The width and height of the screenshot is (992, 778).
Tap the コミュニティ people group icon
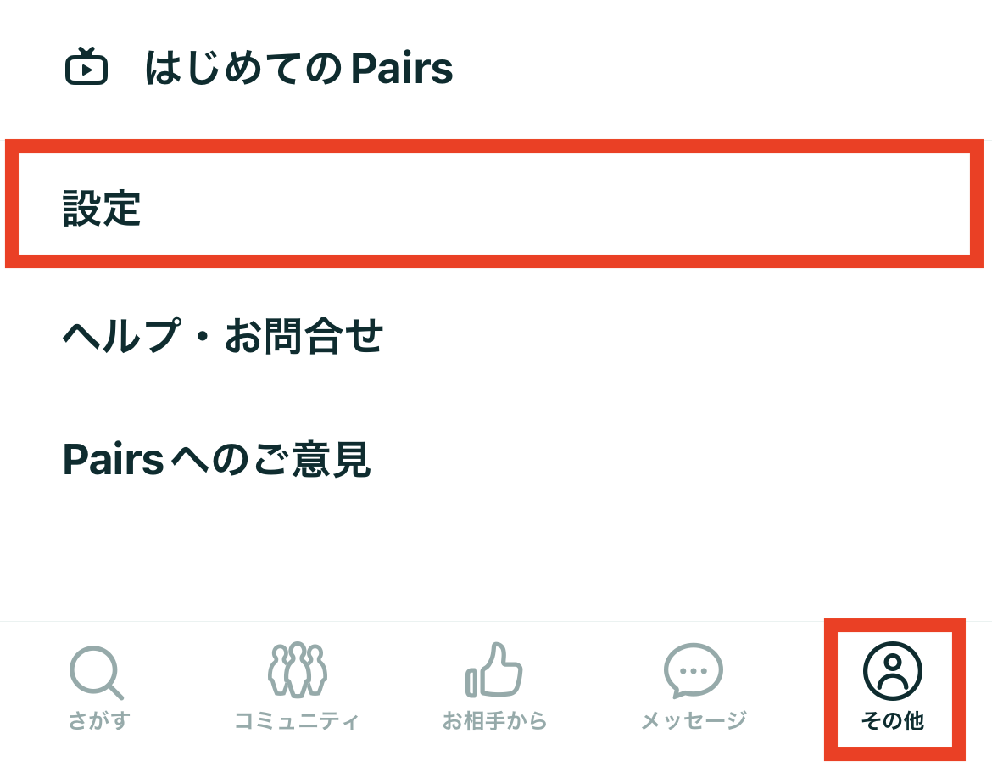pyautogui.click(x=298, y=669)
